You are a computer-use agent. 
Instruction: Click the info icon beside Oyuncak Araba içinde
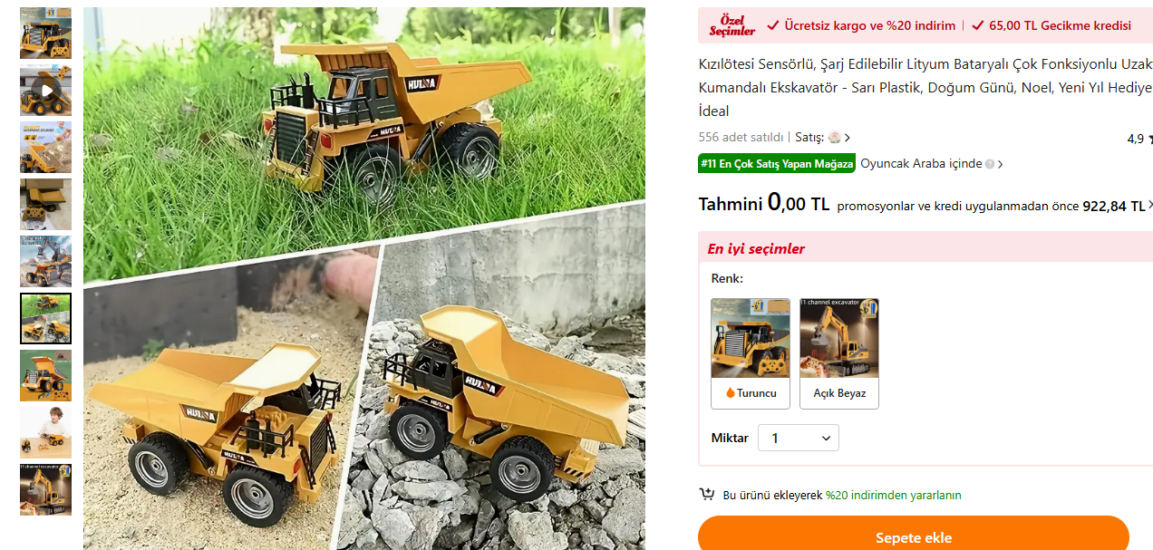click(x=990, y=164)
